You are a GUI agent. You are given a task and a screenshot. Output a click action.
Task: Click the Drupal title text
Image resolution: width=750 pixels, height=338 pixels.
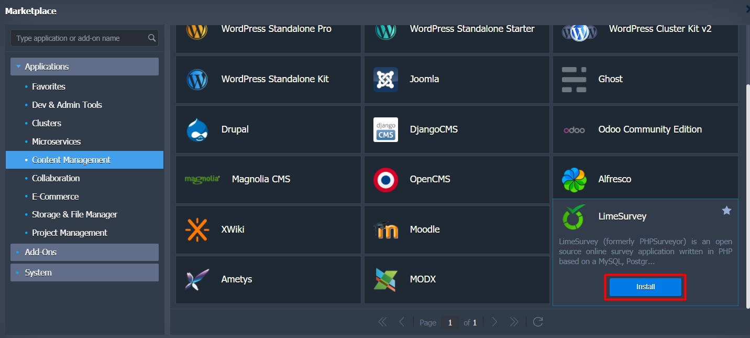pyautogui.click(x=235, y=129)
